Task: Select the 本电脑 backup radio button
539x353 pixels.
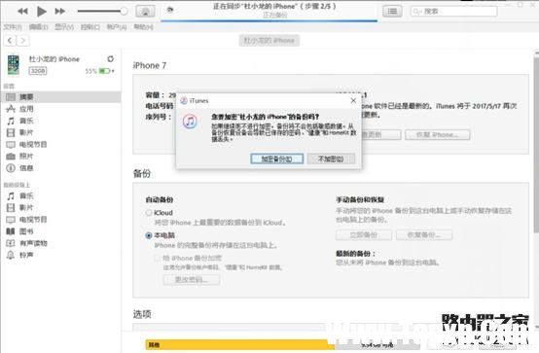Action: coord(149,235)
